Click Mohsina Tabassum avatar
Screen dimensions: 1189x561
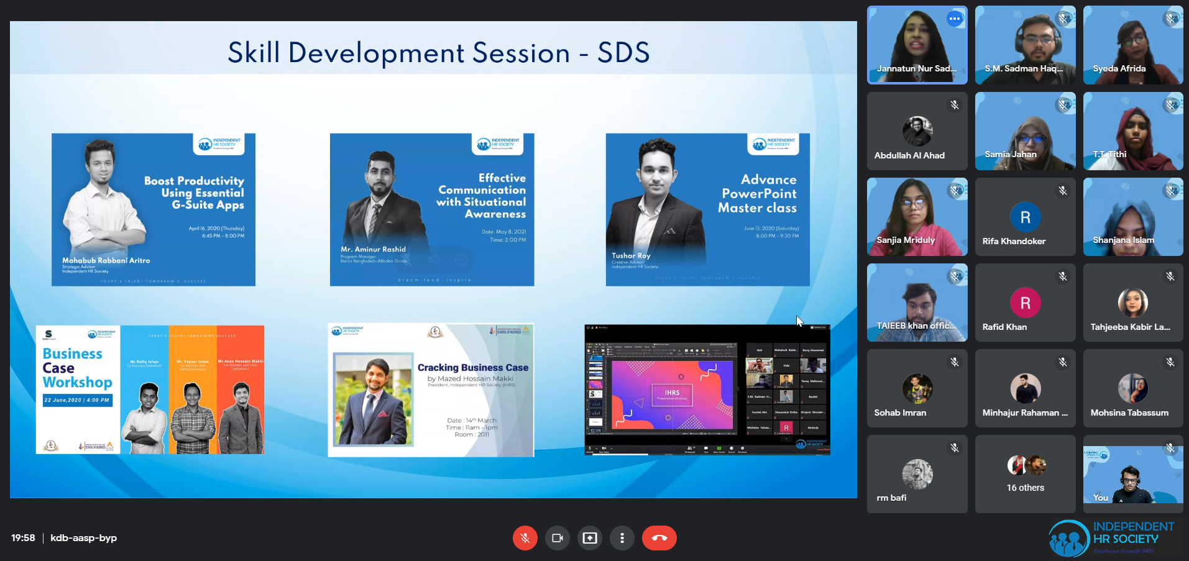click(1133, 389)
